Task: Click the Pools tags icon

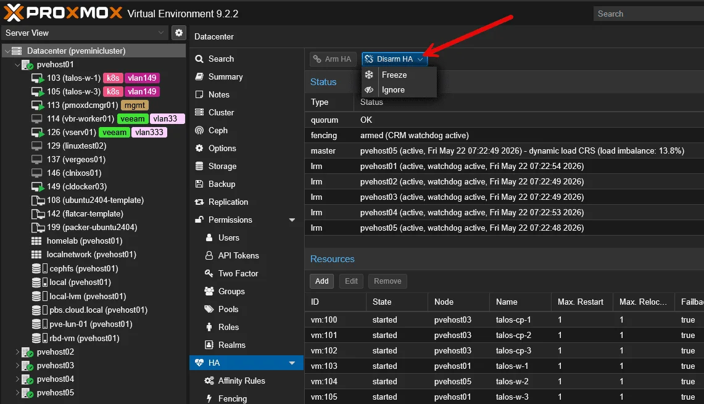Action: (209, 309)
